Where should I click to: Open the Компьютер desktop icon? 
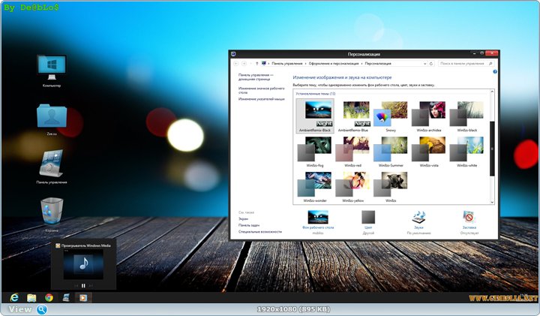[52, 67]
